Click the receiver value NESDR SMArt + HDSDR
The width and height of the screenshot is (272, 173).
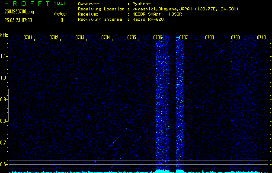click(x=157, y=14)
